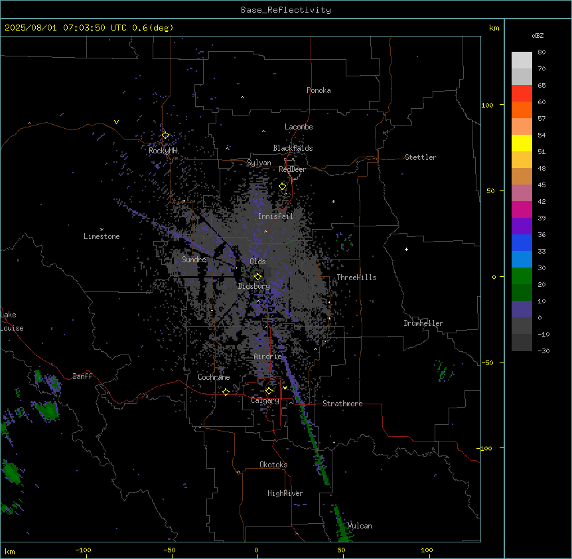
Task: Click the Ponoka city label
Action: (319, 90)
